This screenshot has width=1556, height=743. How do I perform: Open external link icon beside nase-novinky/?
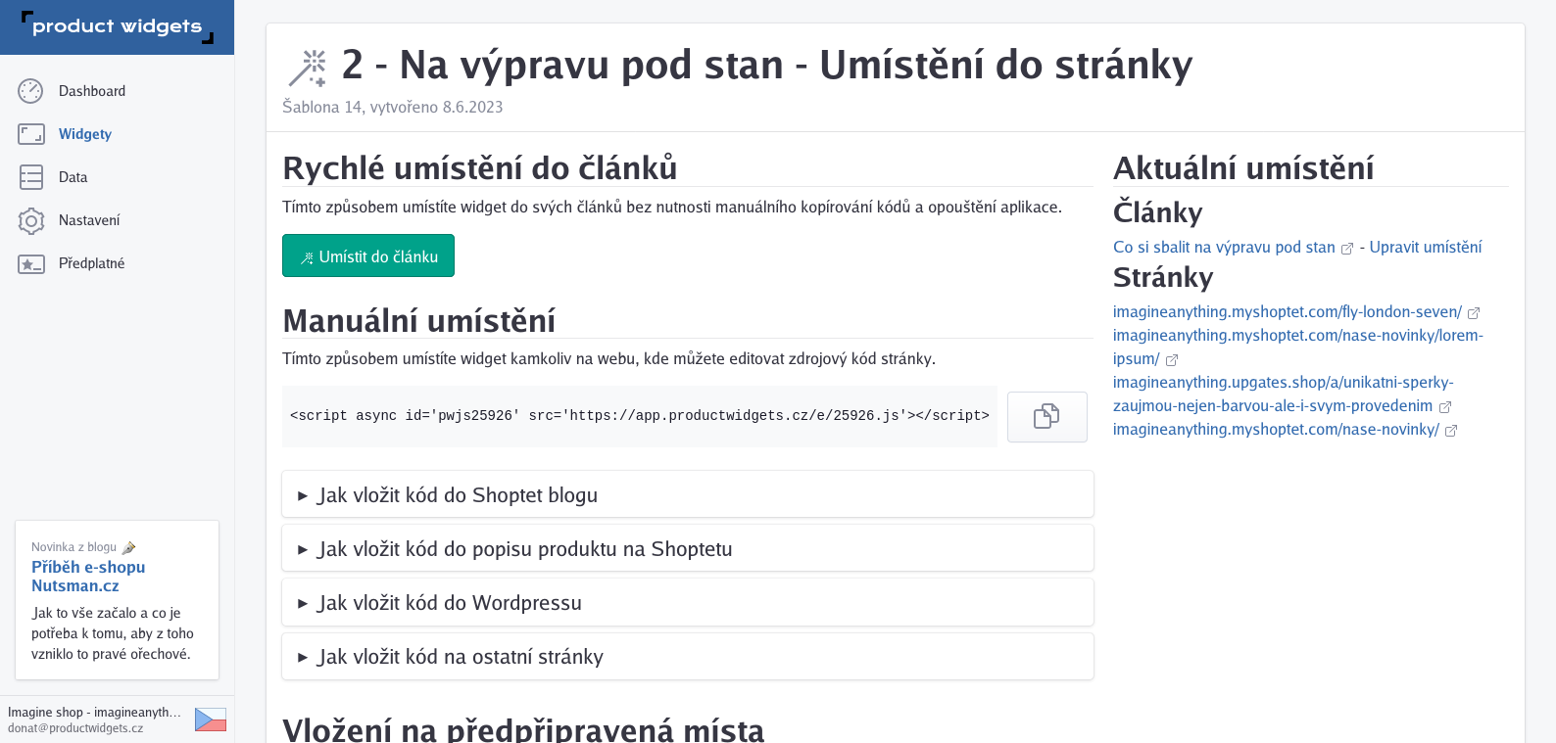pos(1451,431)
